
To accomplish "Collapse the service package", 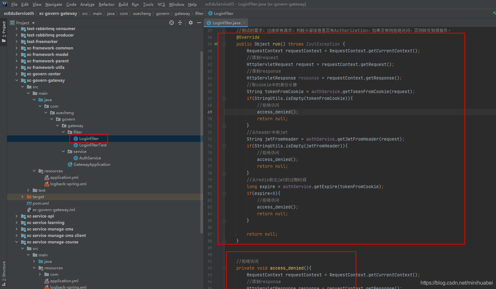I will pos(63,152).
